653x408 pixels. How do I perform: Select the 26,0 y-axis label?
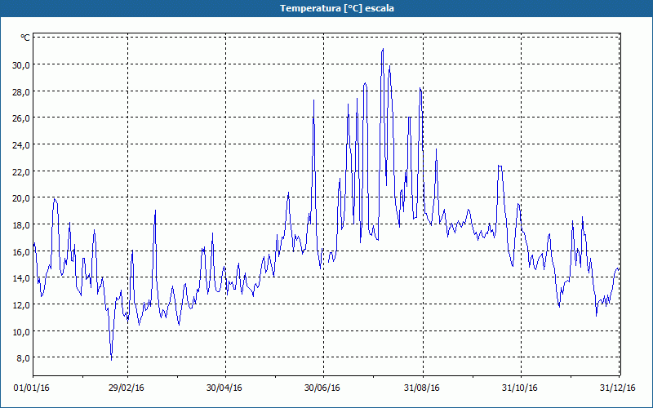click(21, 118)
